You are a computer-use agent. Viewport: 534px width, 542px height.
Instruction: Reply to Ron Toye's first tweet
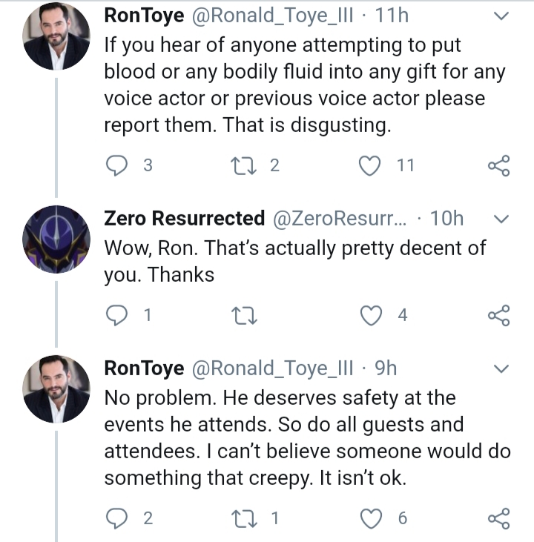[x=116, y=165]
